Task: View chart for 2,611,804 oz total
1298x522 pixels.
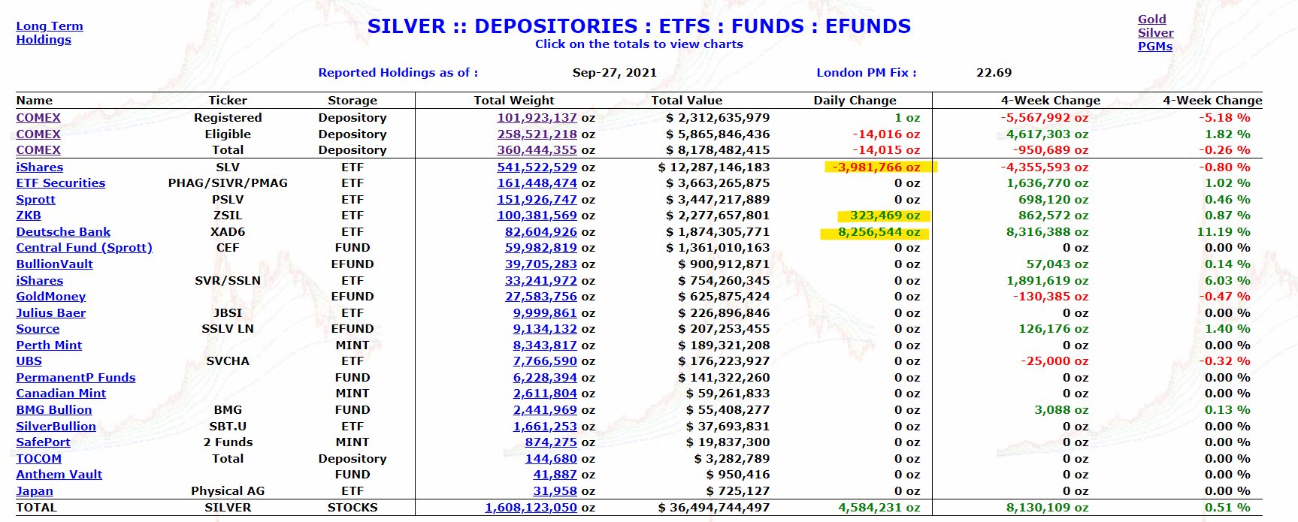Action: click(x=545, y=394)
